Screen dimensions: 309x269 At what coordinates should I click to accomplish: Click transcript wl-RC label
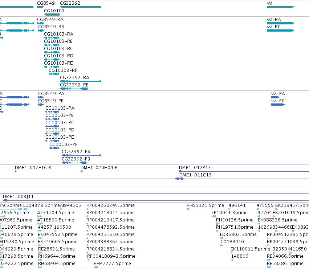tap(273, 27)
